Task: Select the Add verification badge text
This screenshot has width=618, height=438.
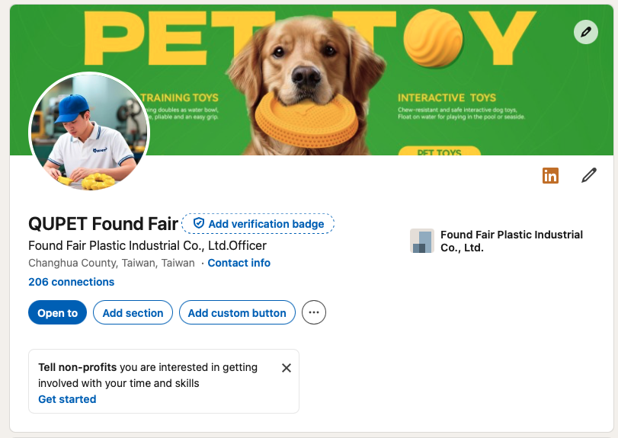Action: (x=266, y=224)
